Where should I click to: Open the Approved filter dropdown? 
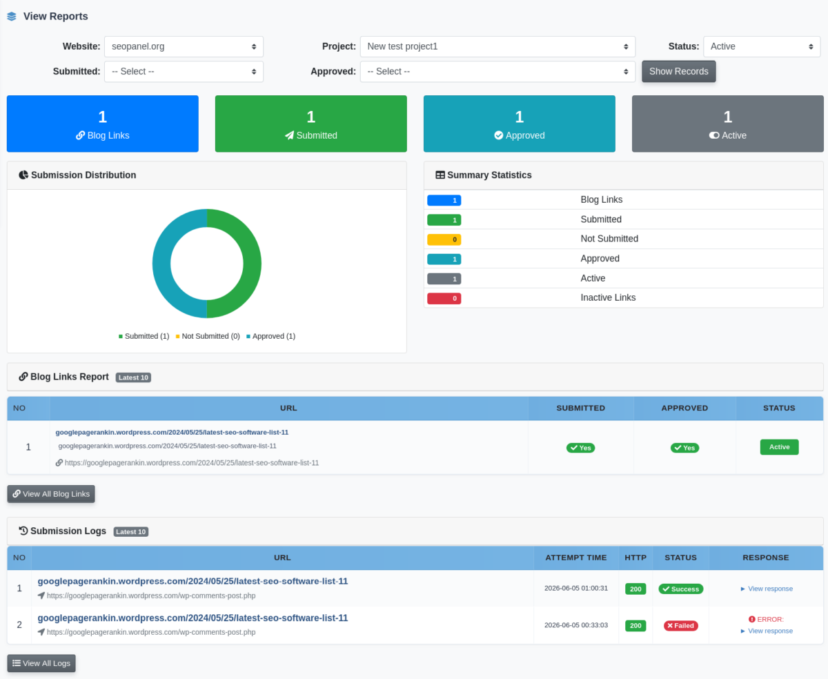(497, 72)
